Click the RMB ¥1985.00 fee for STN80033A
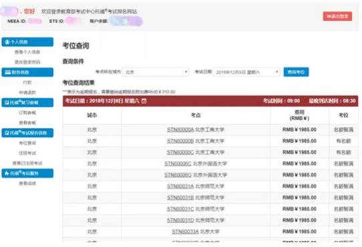Image resolution: width=362 pixels, height=247 pixels. click(x=299, y=232)
